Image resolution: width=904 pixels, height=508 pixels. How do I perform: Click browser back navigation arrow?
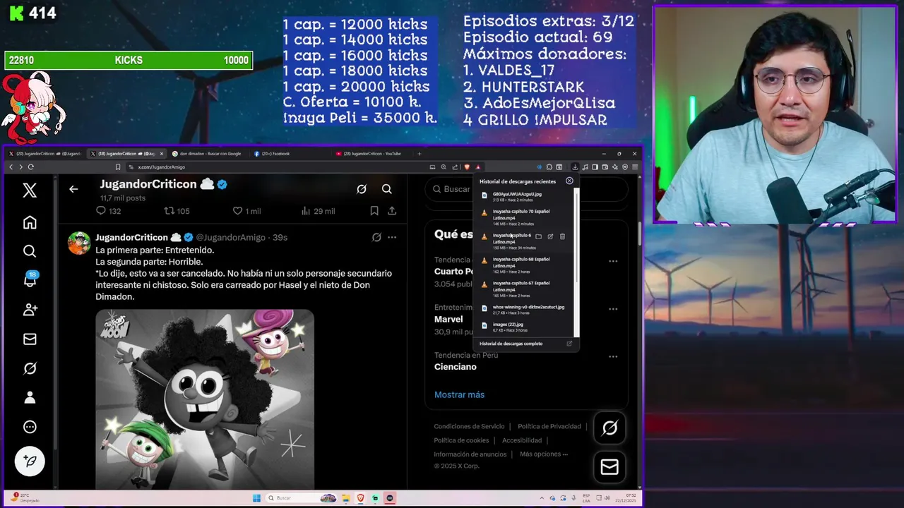coord(11,167)
